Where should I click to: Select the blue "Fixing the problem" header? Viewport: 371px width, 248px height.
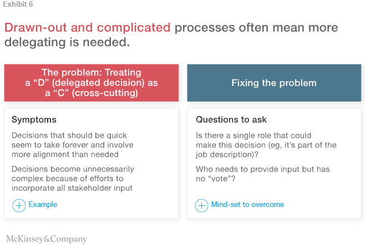point(273,83)
